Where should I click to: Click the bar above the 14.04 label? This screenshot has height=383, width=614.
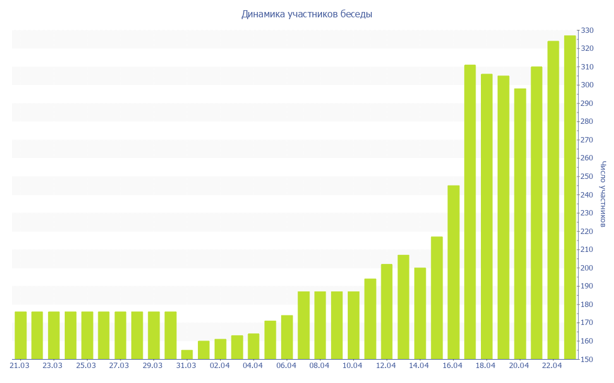(420, 313)
